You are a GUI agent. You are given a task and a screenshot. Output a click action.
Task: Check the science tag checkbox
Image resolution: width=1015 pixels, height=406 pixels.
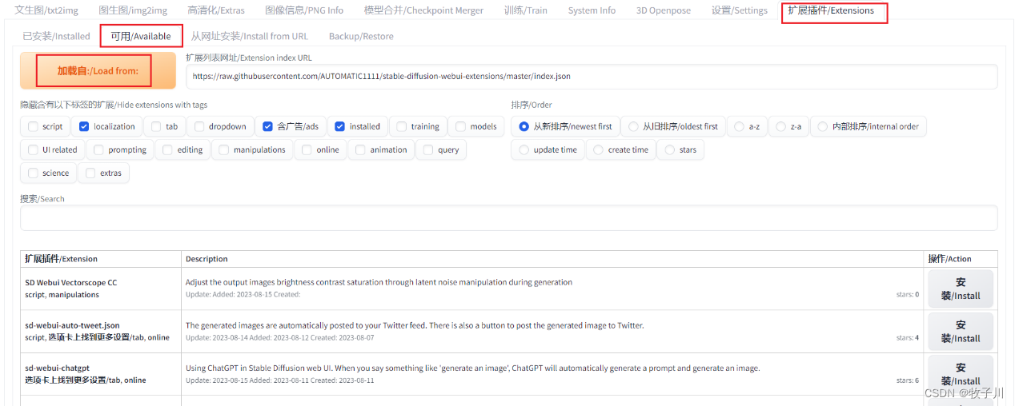pyautogui.click(x=33, y=173)
